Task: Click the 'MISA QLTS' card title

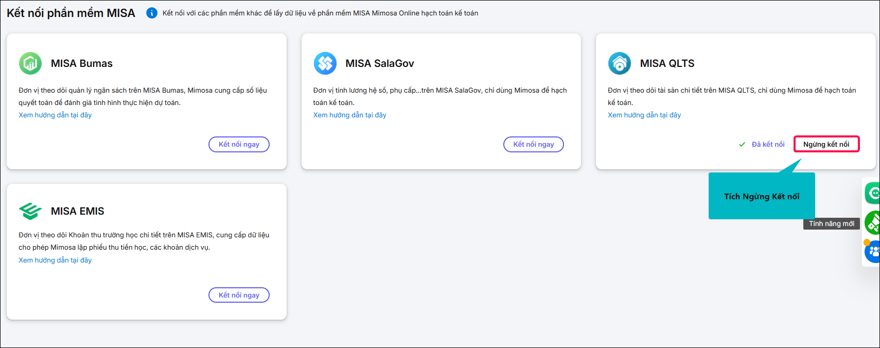Action: coord(667,63)
